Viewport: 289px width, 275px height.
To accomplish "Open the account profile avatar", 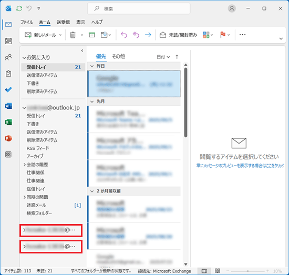I will (x=232, y=8).
